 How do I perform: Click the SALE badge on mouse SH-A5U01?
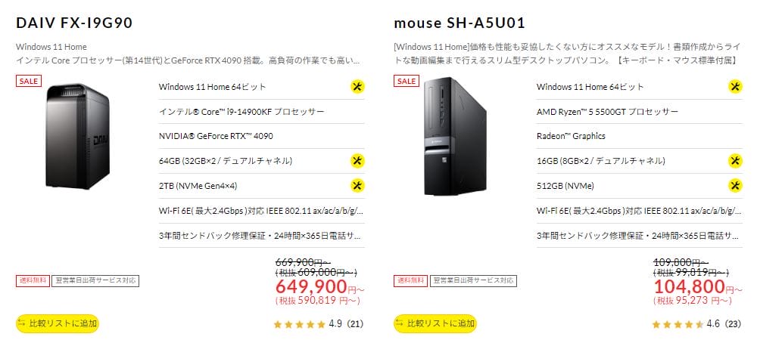coord(406,81)
